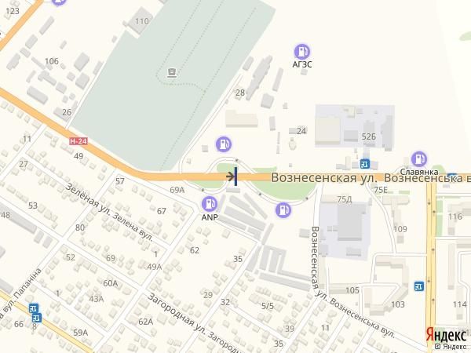Click the АГЗС gas station icon
This screenshot has height=353, width=471.
pyautogui.click(x=302, y=52)
